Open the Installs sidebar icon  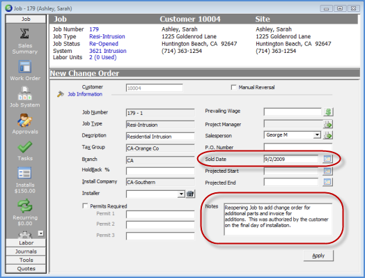24,173
